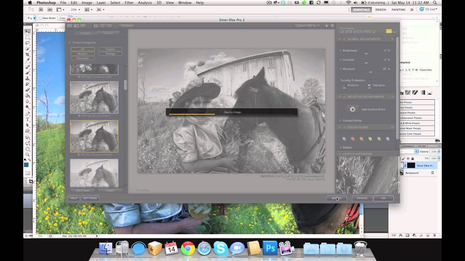Enable the Auto-Select checkbox in options bar

[x=41, y=18]
